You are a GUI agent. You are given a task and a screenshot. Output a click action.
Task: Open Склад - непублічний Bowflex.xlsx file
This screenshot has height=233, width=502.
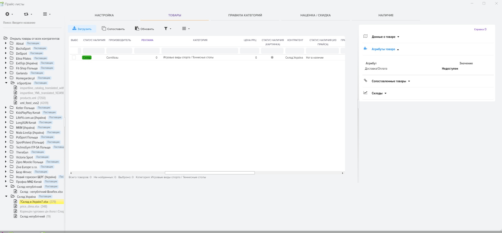click(41, 192)
